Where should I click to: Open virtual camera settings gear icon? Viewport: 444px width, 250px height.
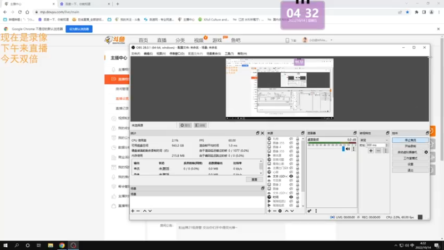click(426, 152)
